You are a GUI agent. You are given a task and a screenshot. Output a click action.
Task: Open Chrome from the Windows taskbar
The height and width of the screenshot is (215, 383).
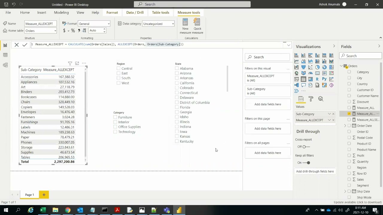click(x=68, y=210)
